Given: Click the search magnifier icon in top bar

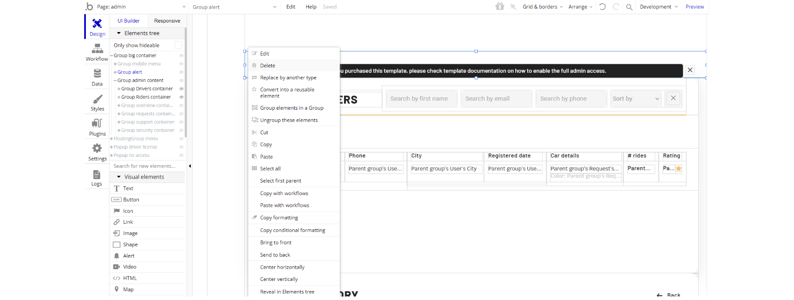Looking at the screenshot, I should pos(629,7).
